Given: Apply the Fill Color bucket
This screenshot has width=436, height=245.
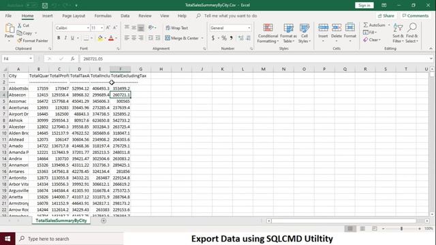Looking at the screenshot, I should coord(100,38).
